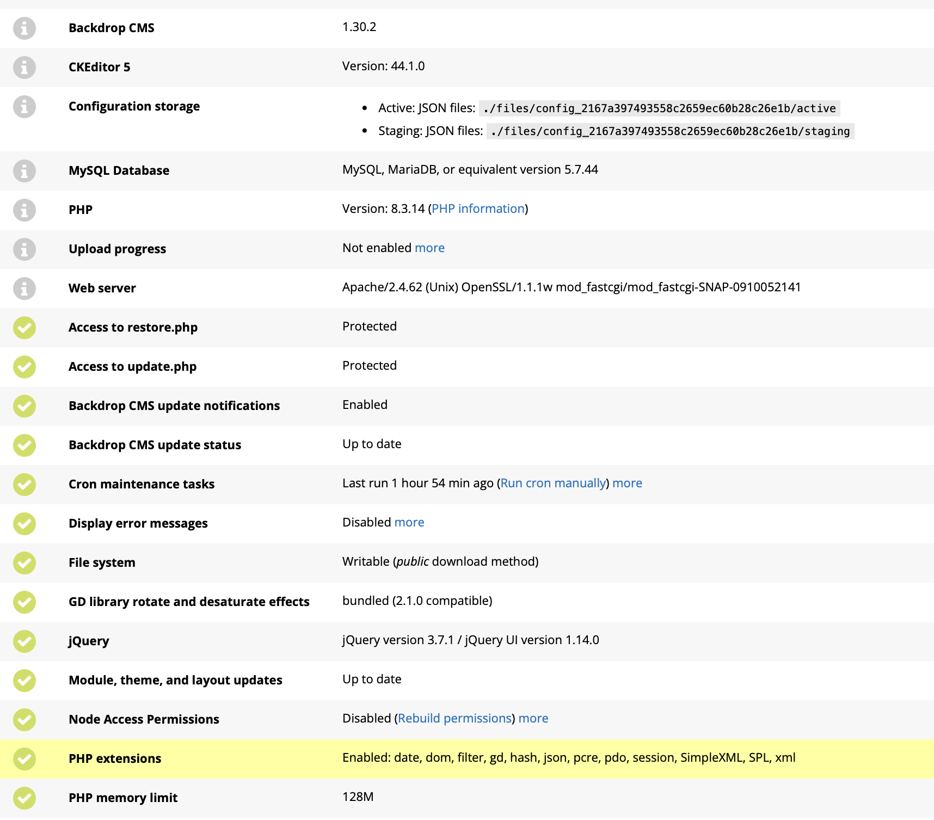Click the PHP memory limit label

[x=123, y=798]
